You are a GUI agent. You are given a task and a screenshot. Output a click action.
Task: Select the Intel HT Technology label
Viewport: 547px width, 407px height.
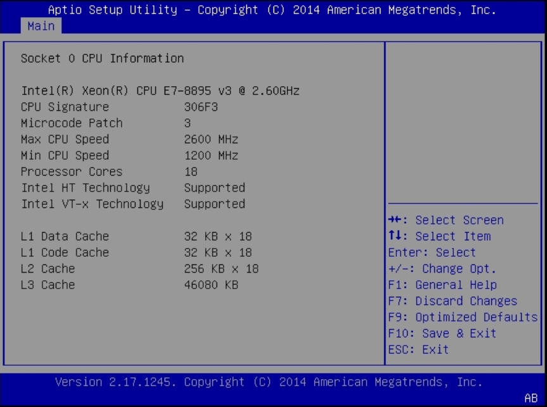tap(85, 188)
